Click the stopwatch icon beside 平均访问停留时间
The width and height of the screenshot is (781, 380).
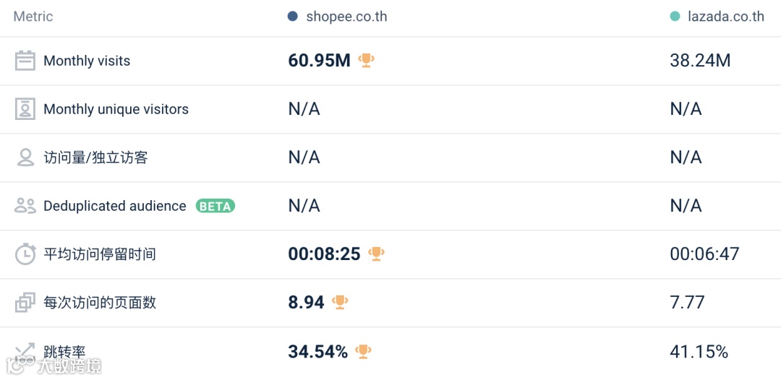pos(25,254)
